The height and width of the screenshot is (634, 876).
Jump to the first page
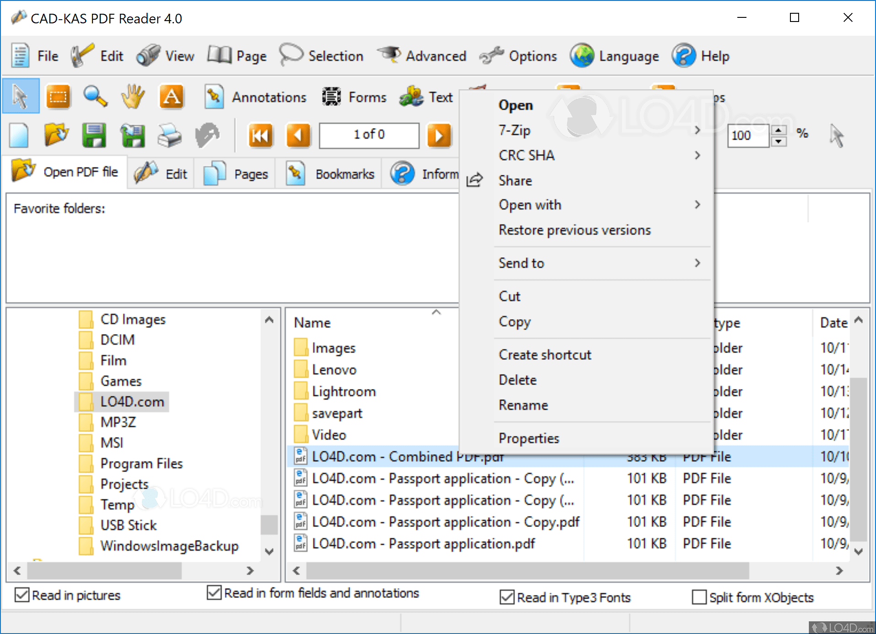[x=260, y=135]
